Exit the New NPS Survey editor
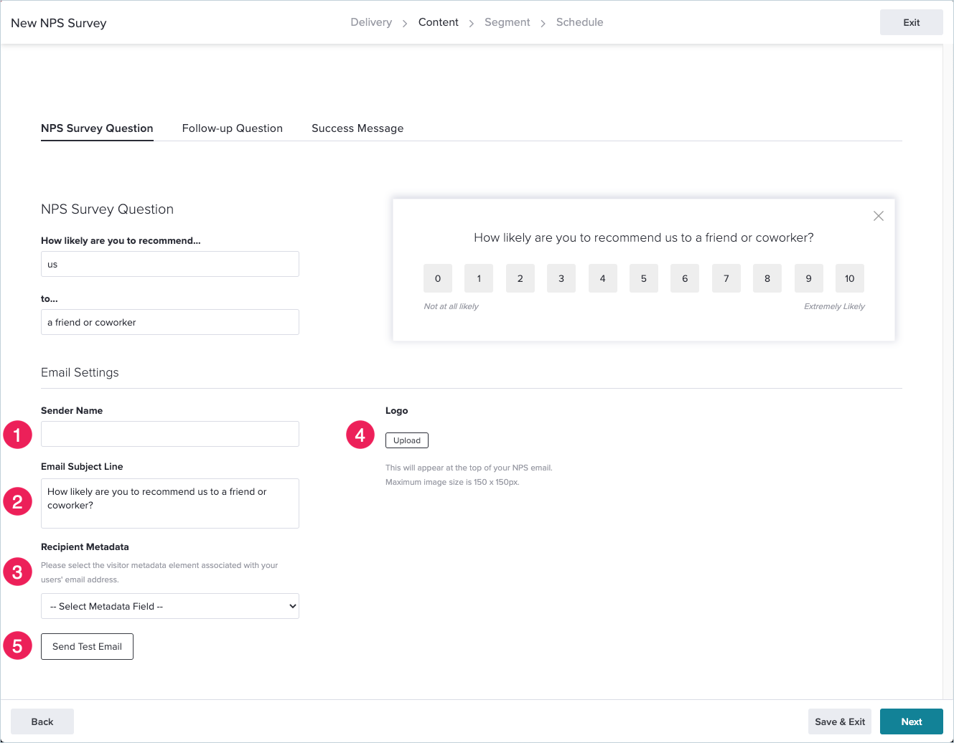This screenshot has height=743, width=954. [x=911, y=22]
